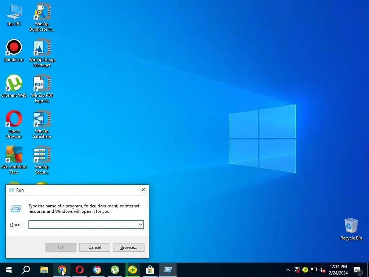
Task: Open taskbar Search magnifier
Action: [x=26, y=270]
